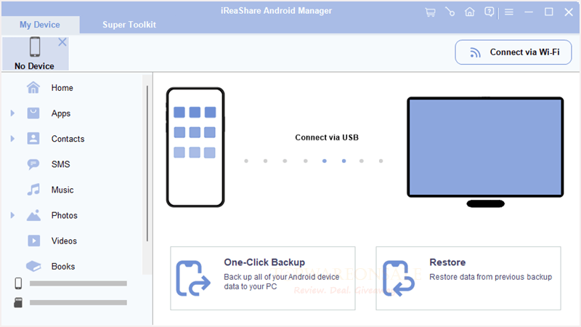
Task: Click the Connect via USB label
Action: (x=327, y=137)
